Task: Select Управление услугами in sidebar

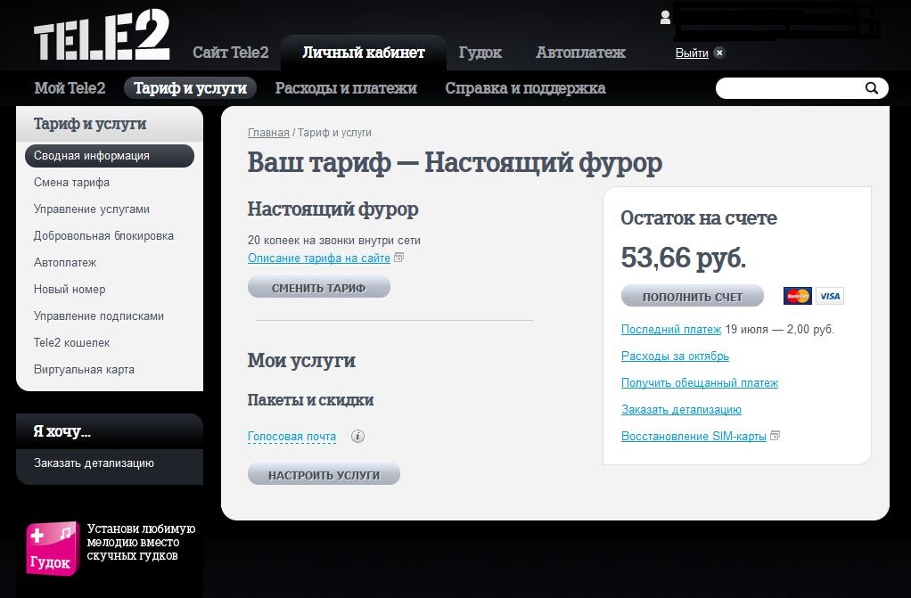Action: 92,209
